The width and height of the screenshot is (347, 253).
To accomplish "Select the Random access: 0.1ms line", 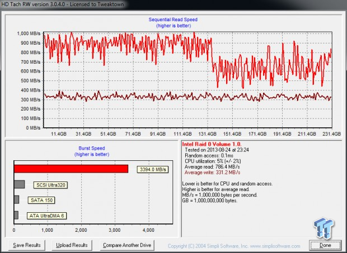I will point(209,156).
